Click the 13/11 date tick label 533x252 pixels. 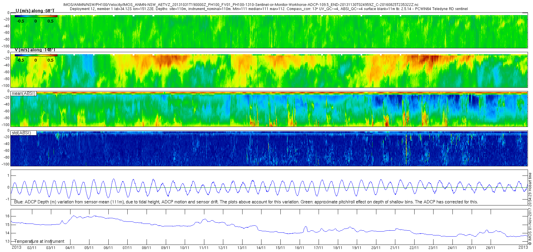point(242,248)
